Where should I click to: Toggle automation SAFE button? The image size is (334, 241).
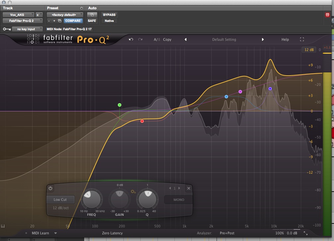coord(92,21)
